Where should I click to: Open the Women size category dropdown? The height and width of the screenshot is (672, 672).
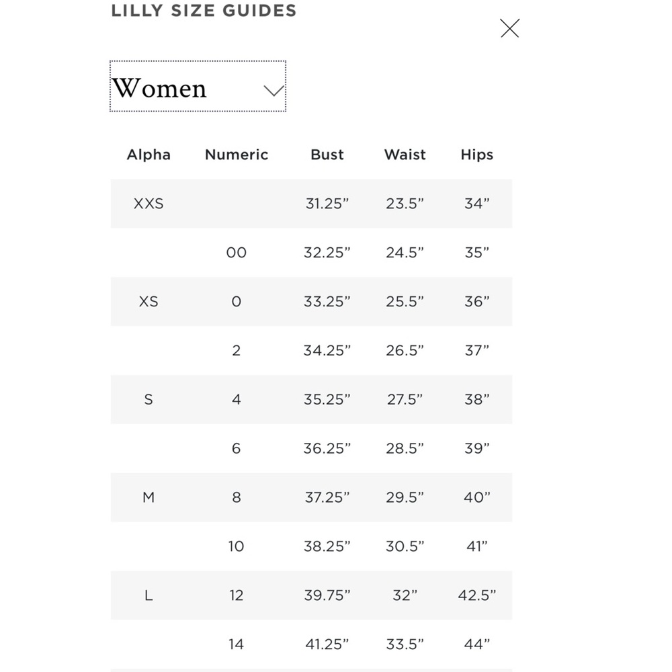[198, 87]
